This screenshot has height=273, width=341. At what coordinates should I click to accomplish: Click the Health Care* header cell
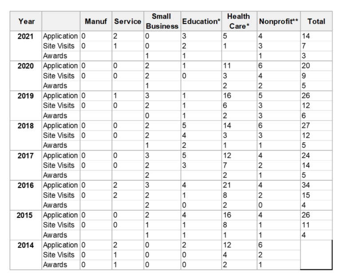click(x=239, y=21)
